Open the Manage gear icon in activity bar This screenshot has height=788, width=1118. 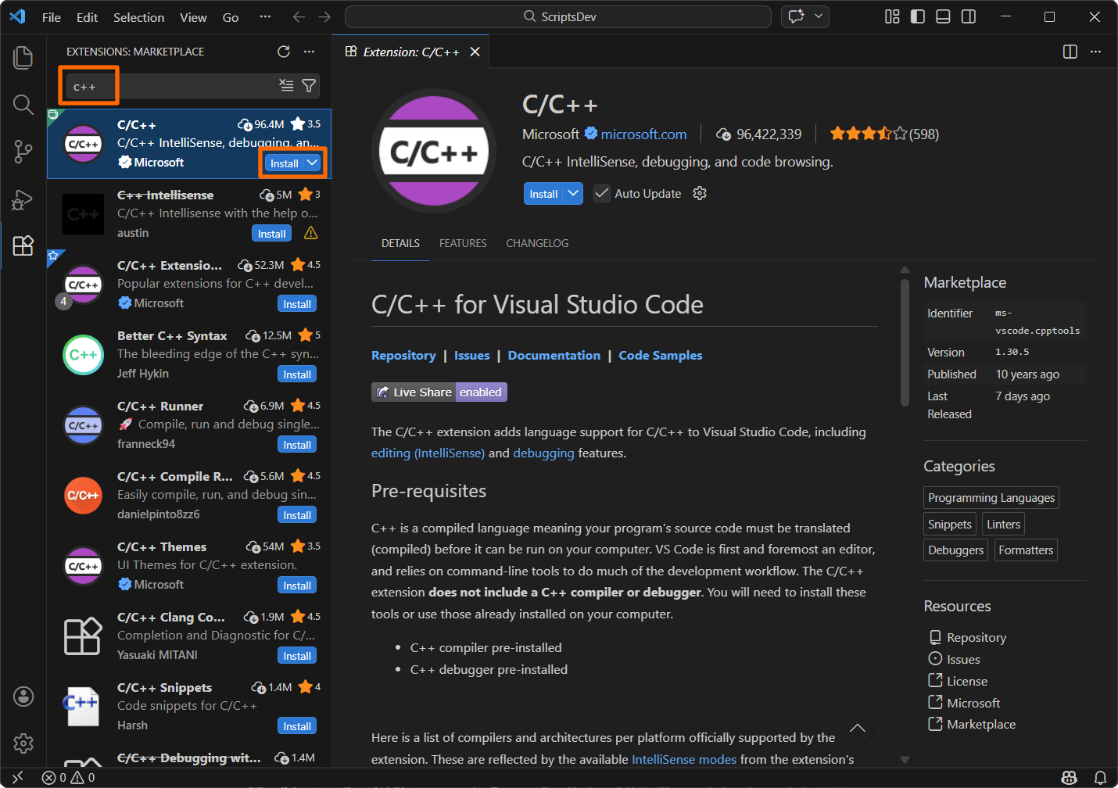23,743
